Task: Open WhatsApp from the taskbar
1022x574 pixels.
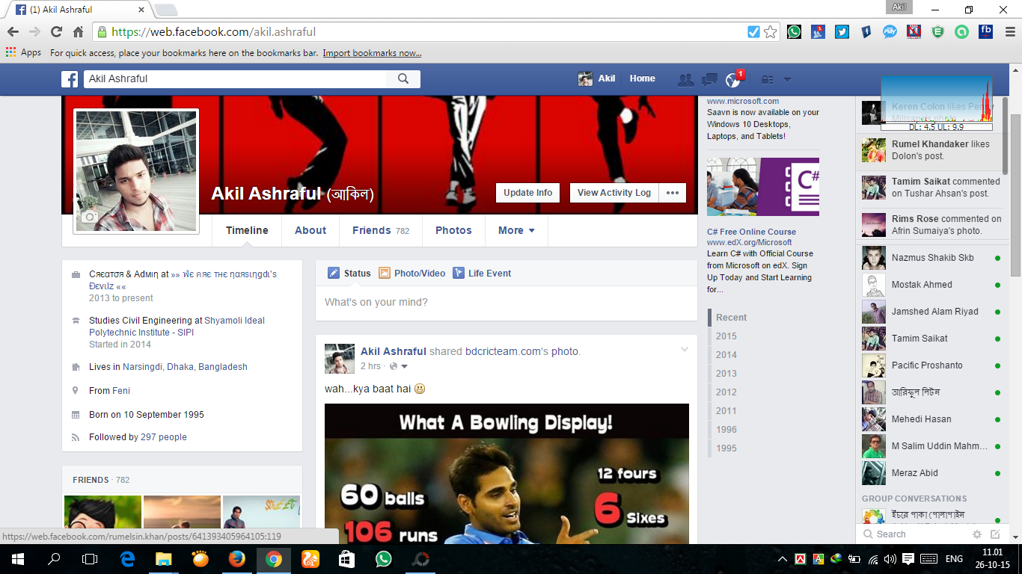Action: (384, 559)
